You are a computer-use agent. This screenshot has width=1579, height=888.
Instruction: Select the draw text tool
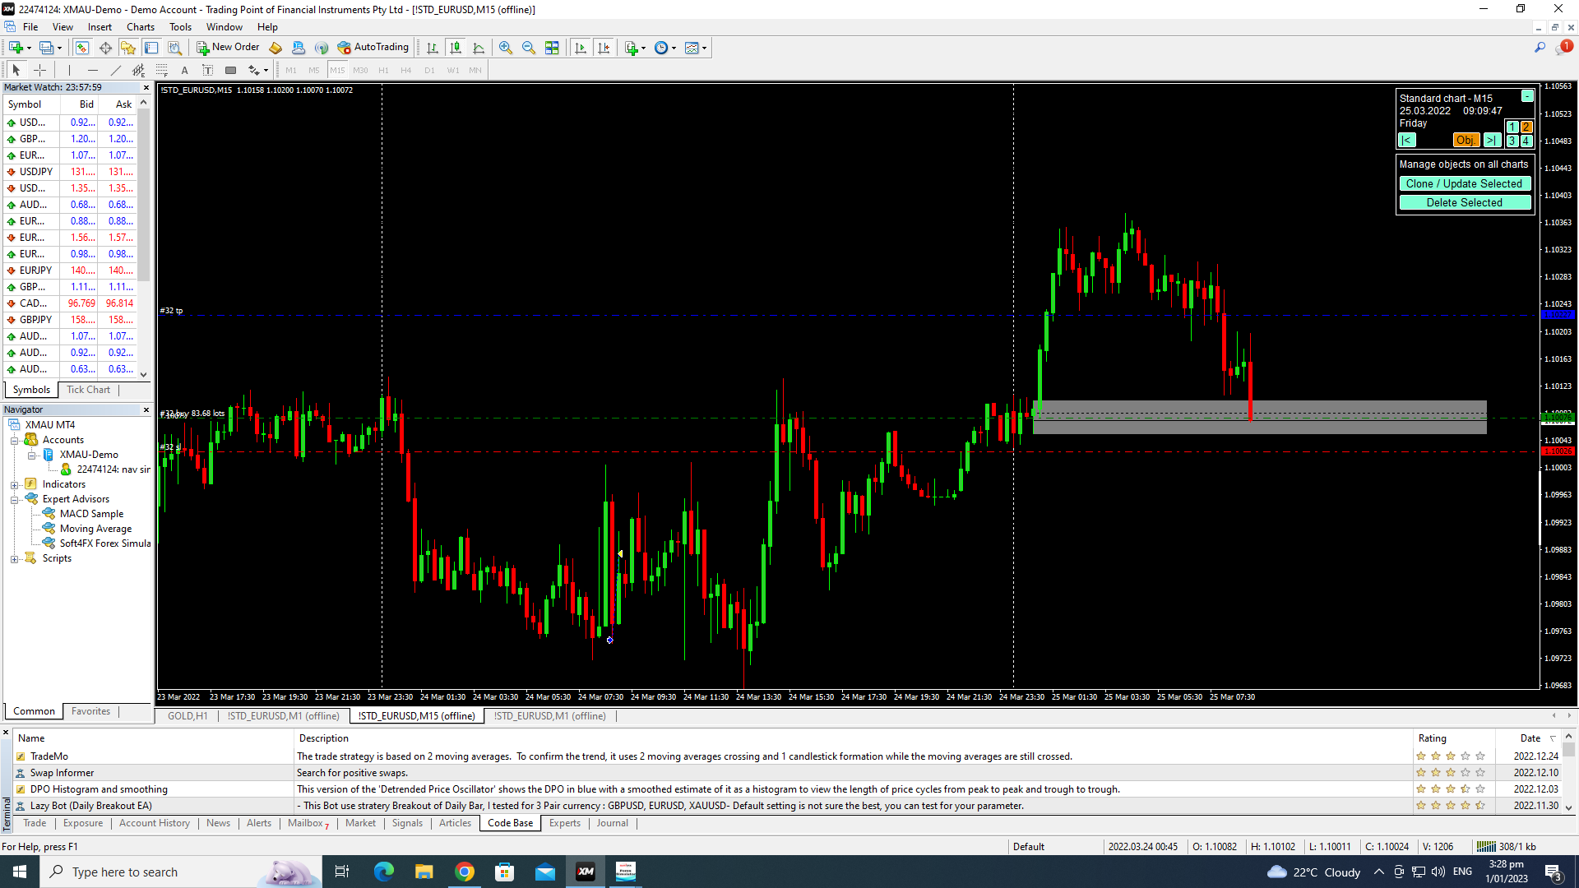[185, 71]
